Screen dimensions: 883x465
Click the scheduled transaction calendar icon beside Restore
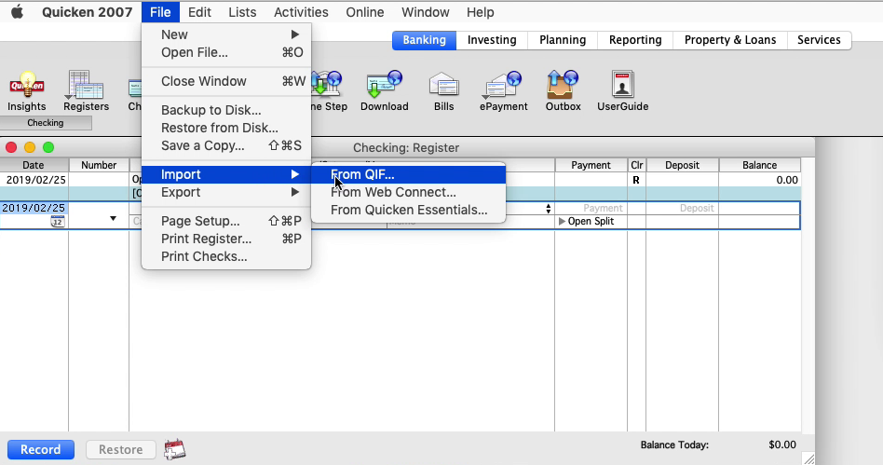[x=175, y=449]
